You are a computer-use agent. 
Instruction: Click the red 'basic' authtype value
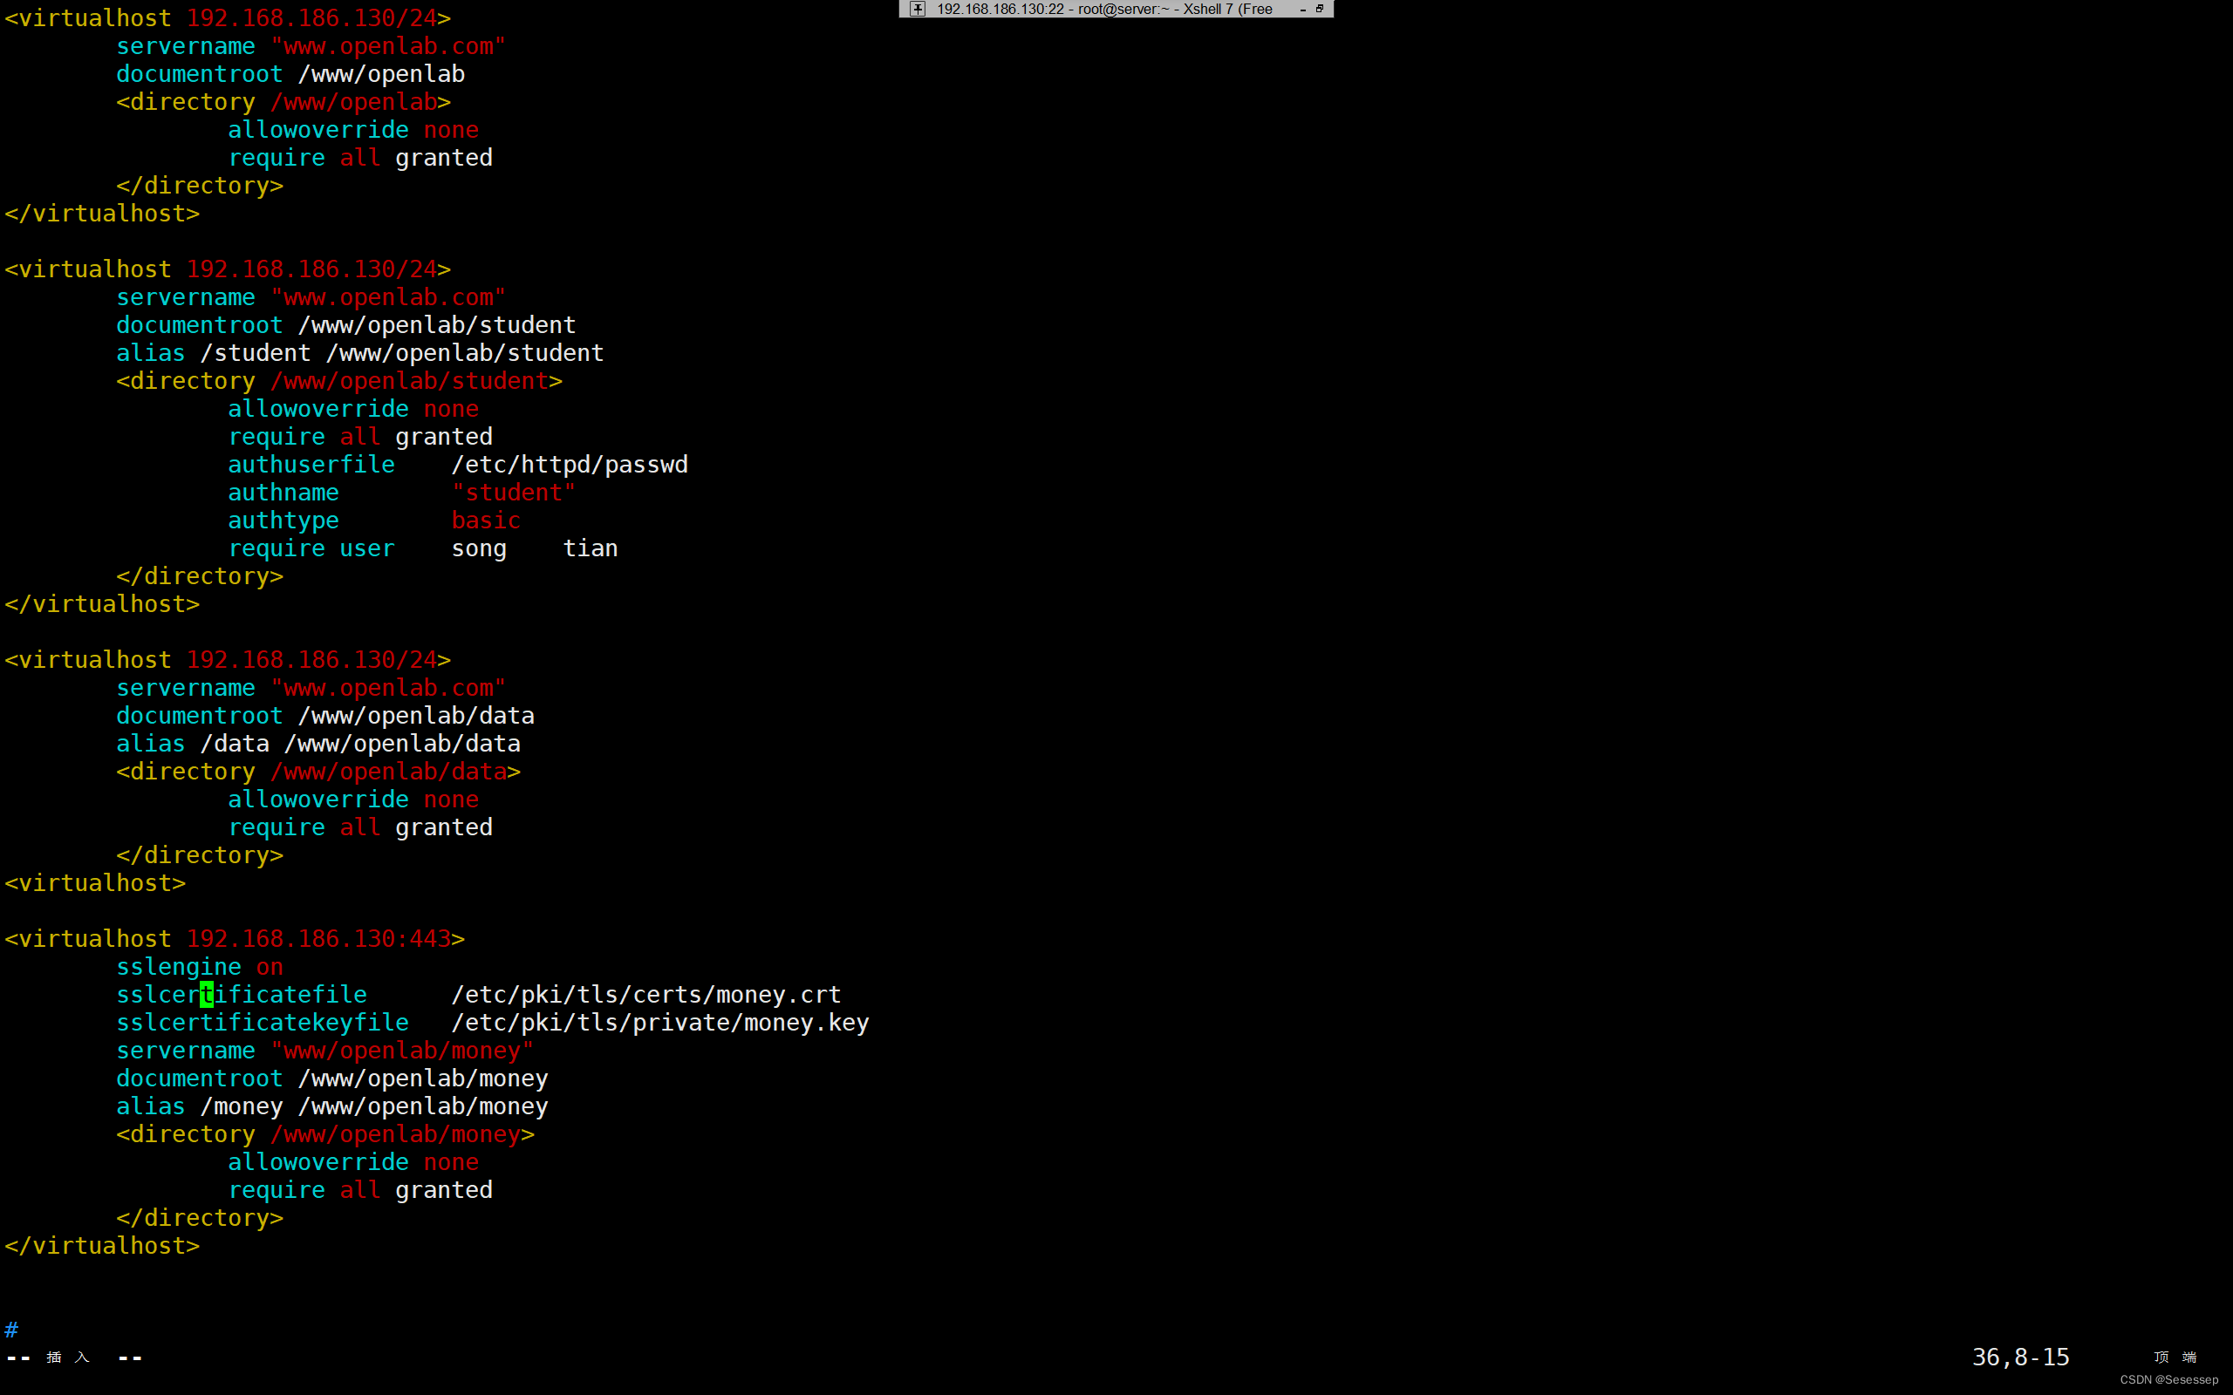pos(486,521)
